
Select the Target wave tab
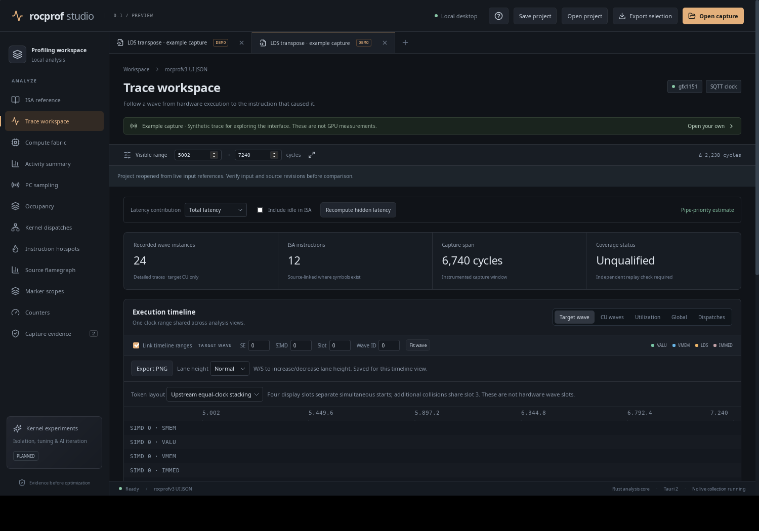pos(574,317)
